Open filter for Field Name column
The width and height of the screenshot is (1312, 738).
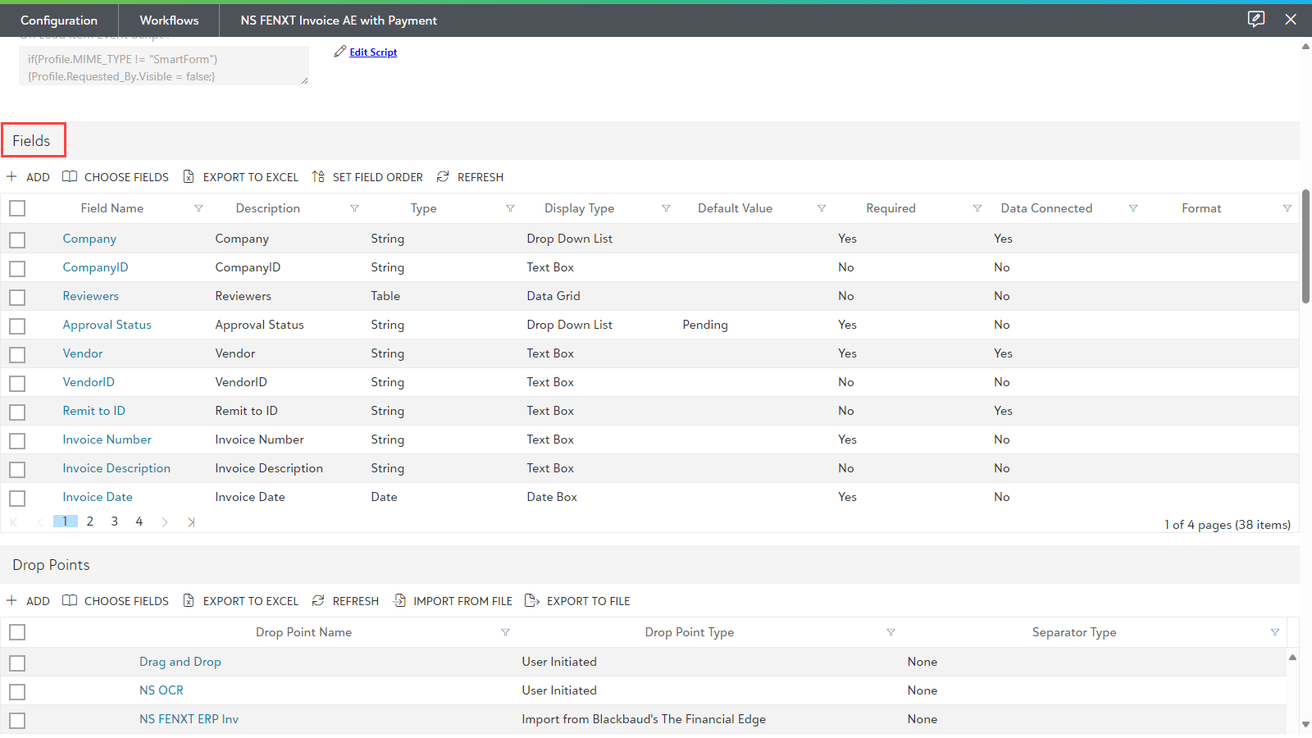(198, 208)
